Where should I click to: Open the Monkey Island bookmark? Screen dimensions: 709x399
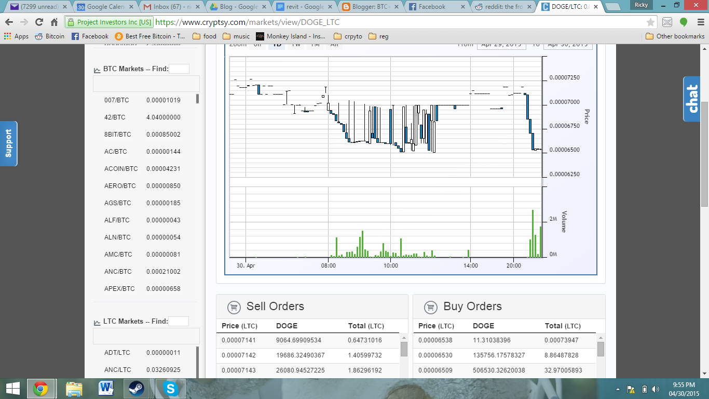pos(291,36)
